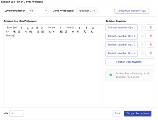Image resolution: width=158 pixels, height=120 pixels.
Task: Mark answer option 4 as correct
Action: tap(142, 53)
